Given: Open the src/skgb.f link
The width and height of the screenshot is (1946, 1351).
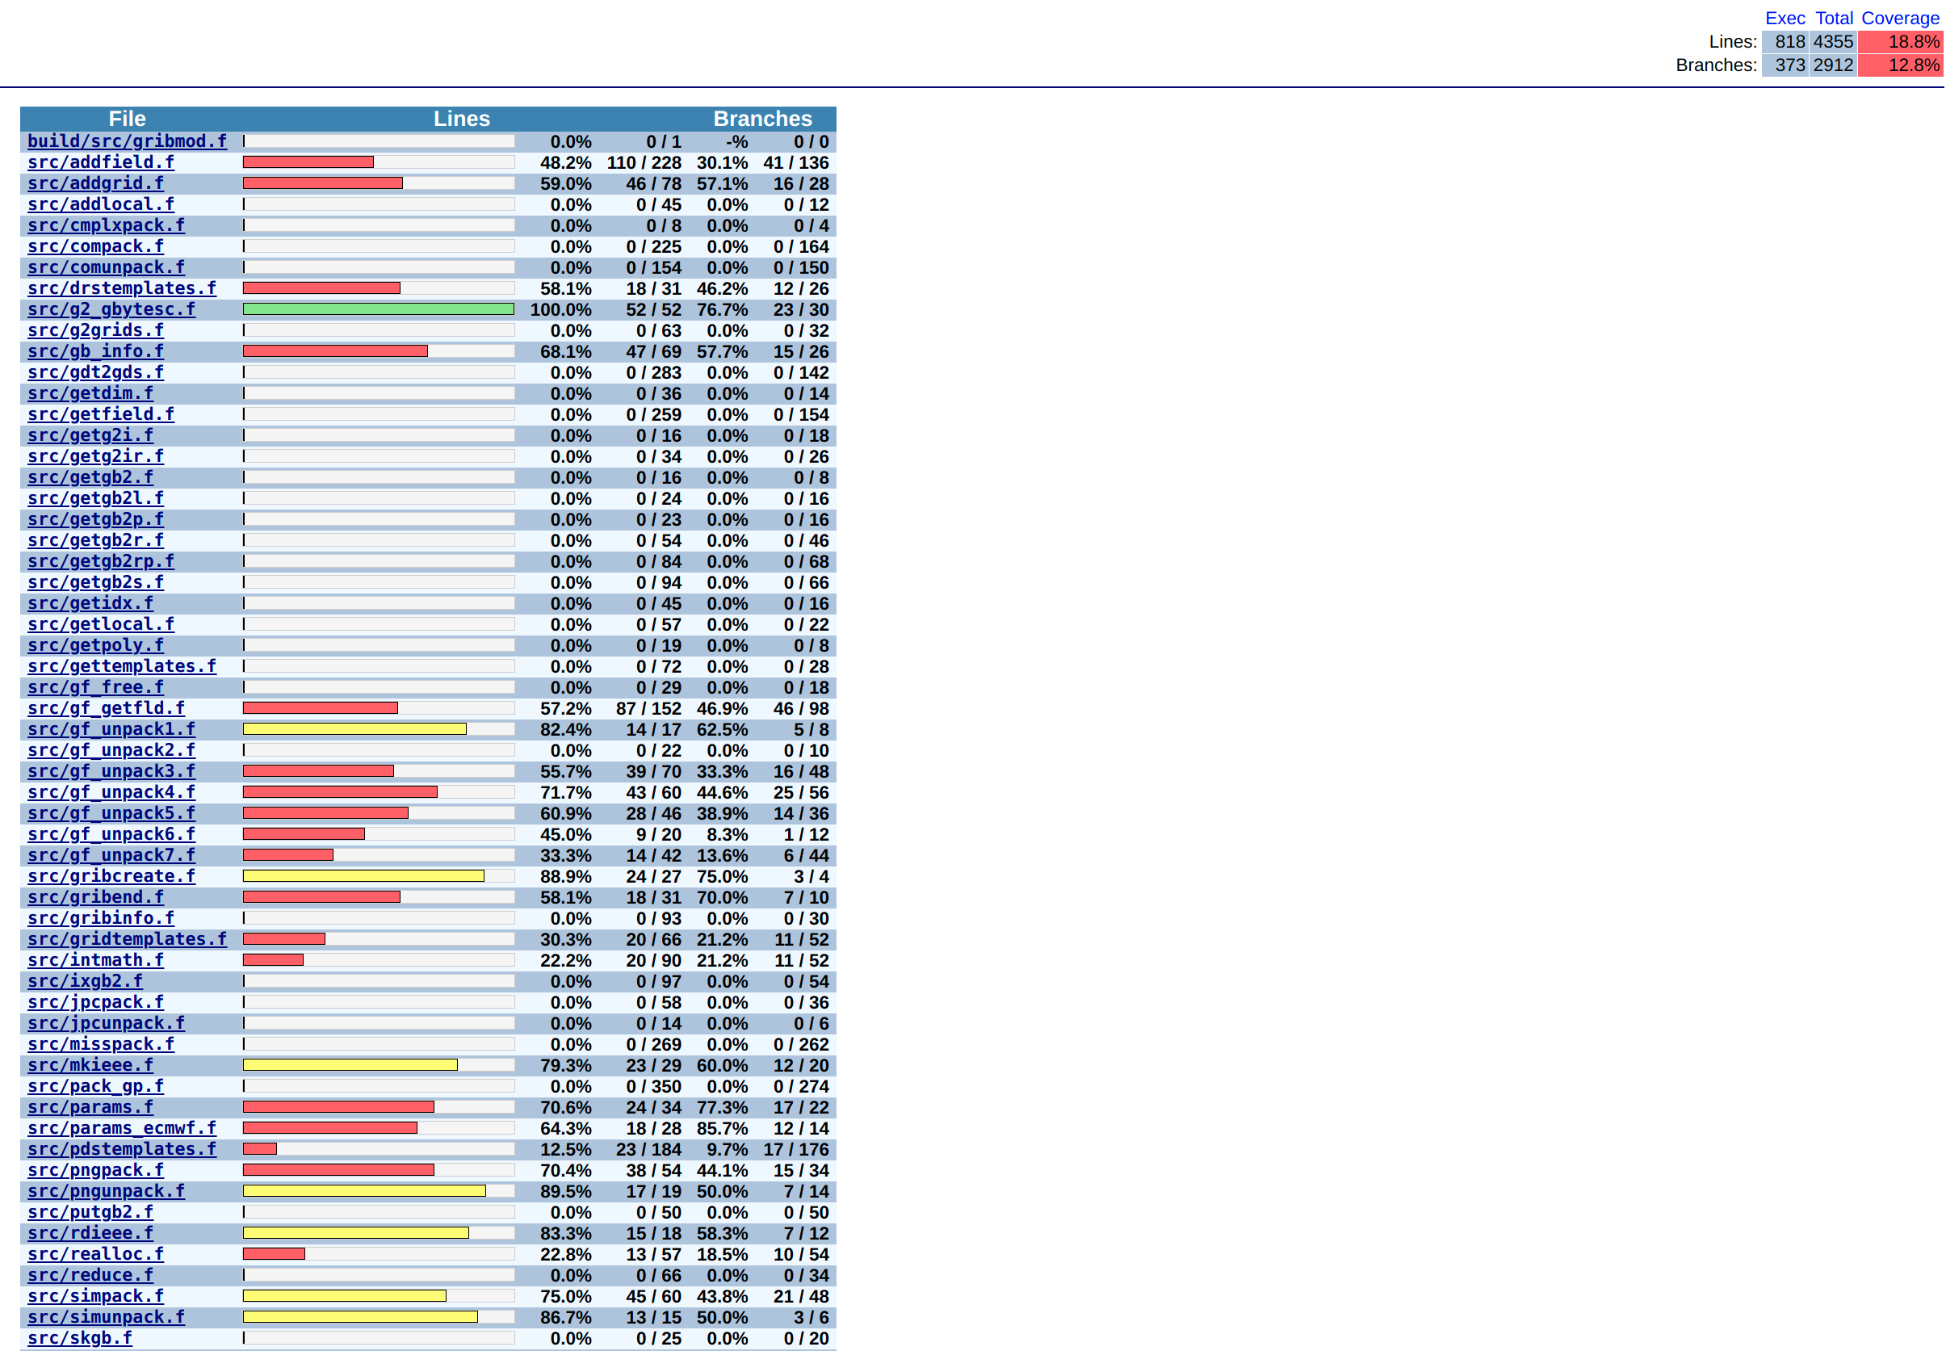Looking at the screenshot, I should pyautogui.click(x=80, y=1338).
